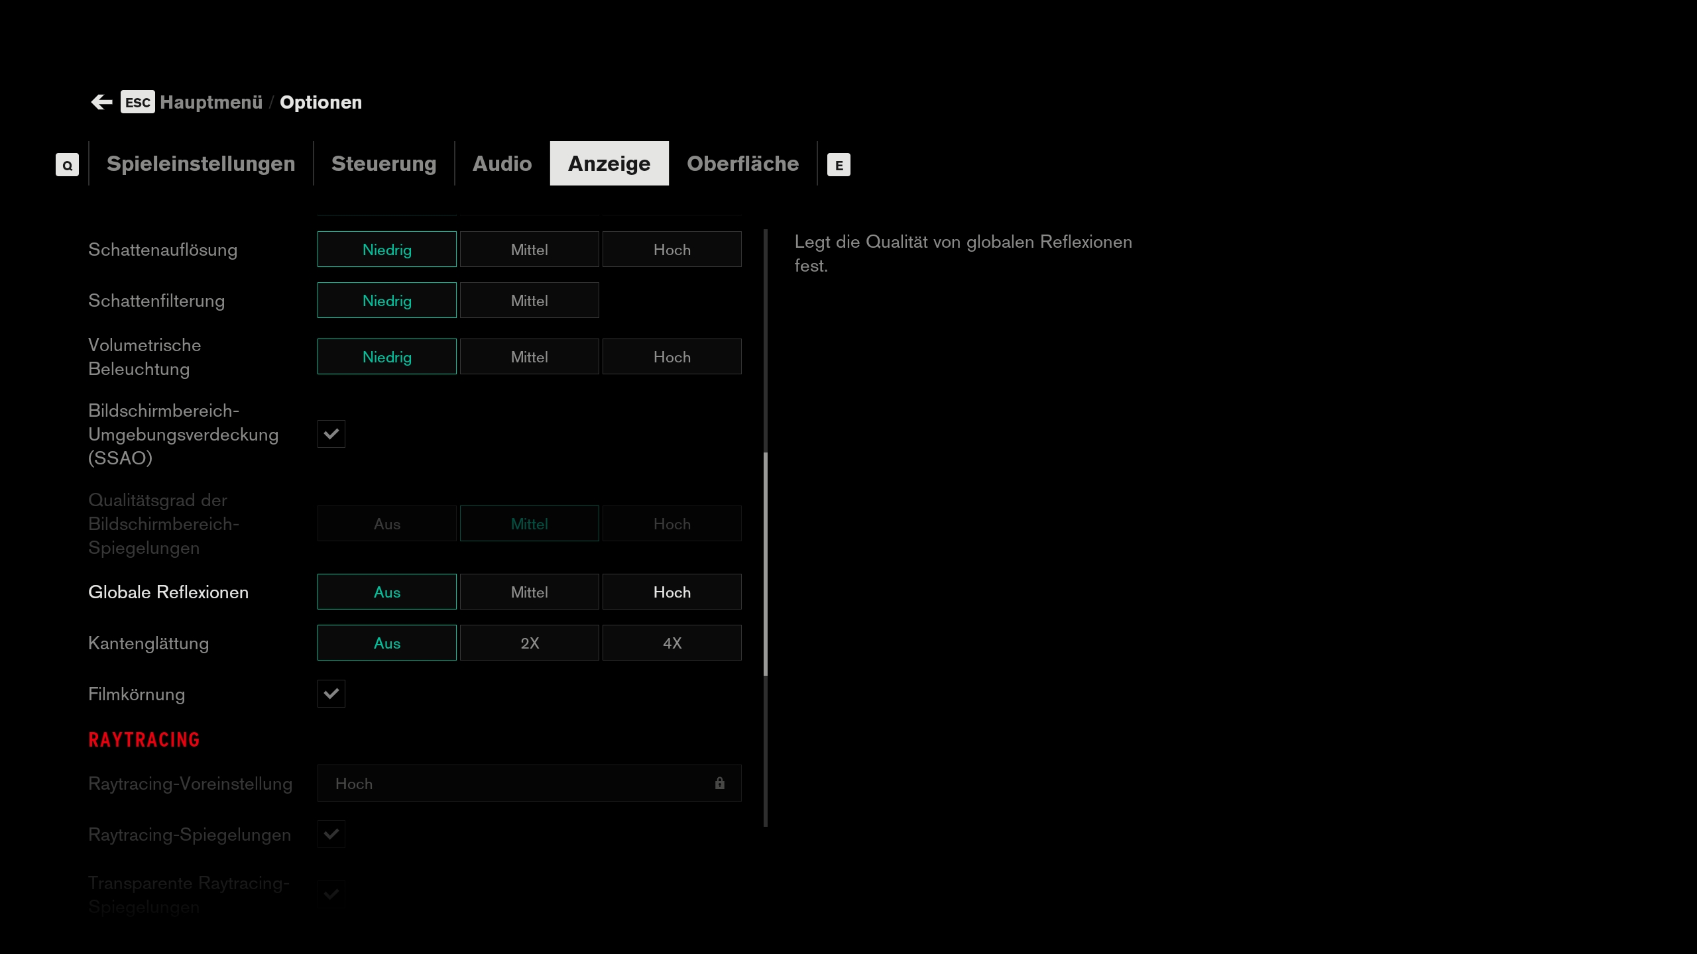Select the Steuerung tab
1697x954 pixels.
click(384, 164)
